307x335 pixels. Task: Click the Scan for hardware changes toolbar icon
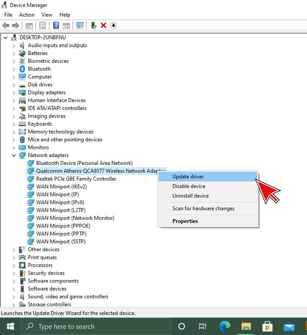pyautogui.click(x=80, y=25)
